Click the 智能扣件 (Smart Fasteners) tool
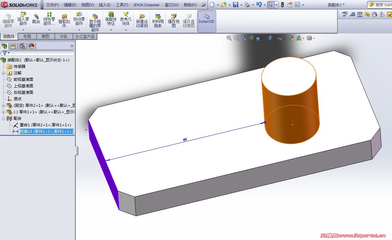This screenshot has width=392, height=240. pyautogui.click(x=64, y=20)
